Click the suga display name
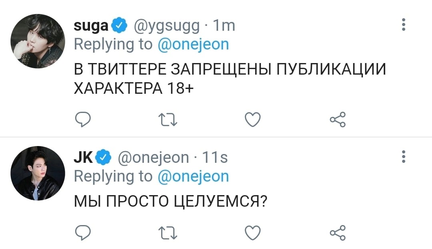Viewport: 432px width, 249px height. pyautogui.click(x=91, y=26)
